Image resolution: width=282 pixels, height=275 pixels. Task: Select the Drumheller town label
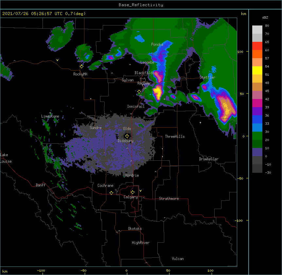(209, 159)
